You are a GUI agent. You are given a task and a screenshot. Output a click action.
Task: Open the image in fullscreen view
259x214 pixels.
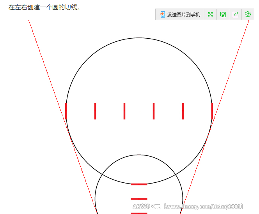point(211,14)
